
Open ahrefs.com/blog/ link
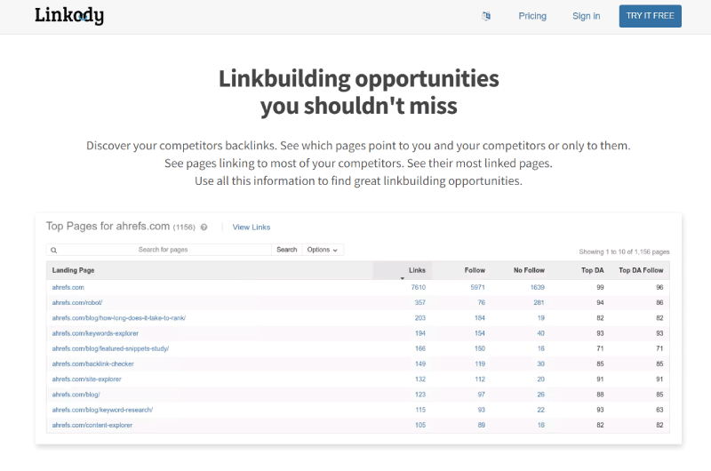[76, 395]
